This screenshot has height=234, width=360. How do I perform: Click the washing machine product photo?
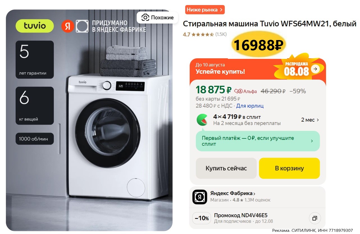(89, 121)
